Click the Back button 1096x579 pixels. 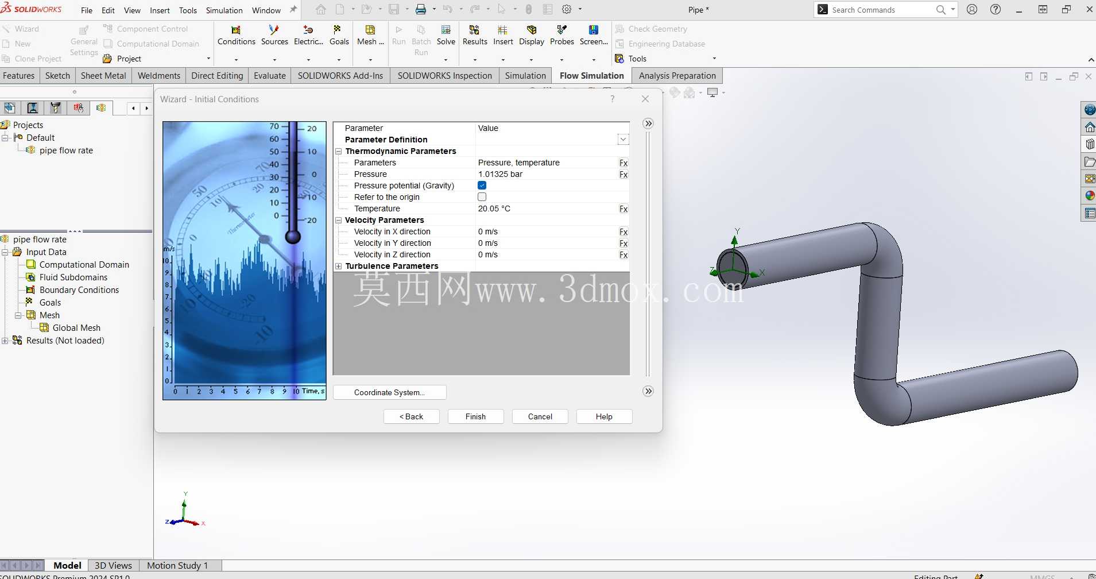point(411,416)
